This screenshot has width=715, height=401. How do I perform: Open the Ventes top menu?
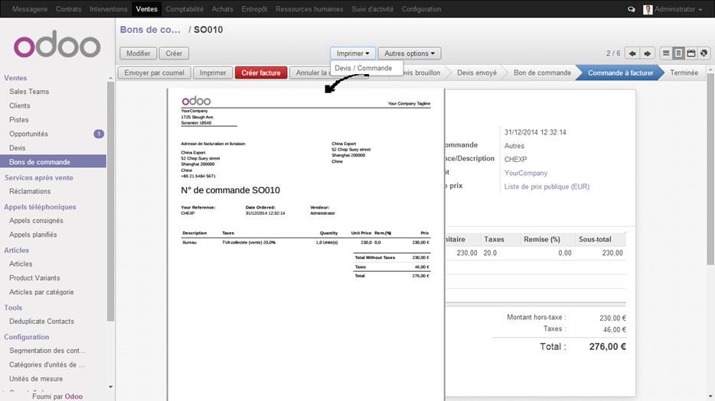click(146, 9)
